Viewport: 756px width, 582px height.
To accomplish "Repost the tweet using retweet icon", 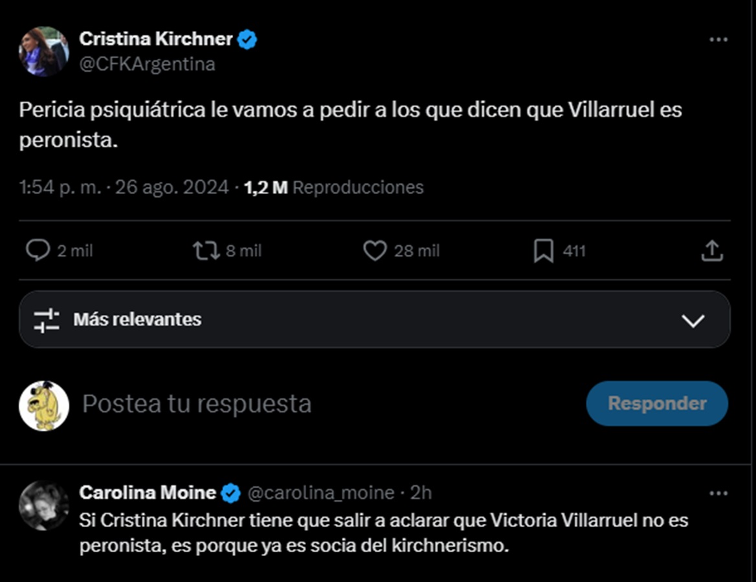I will click(206, 251).
